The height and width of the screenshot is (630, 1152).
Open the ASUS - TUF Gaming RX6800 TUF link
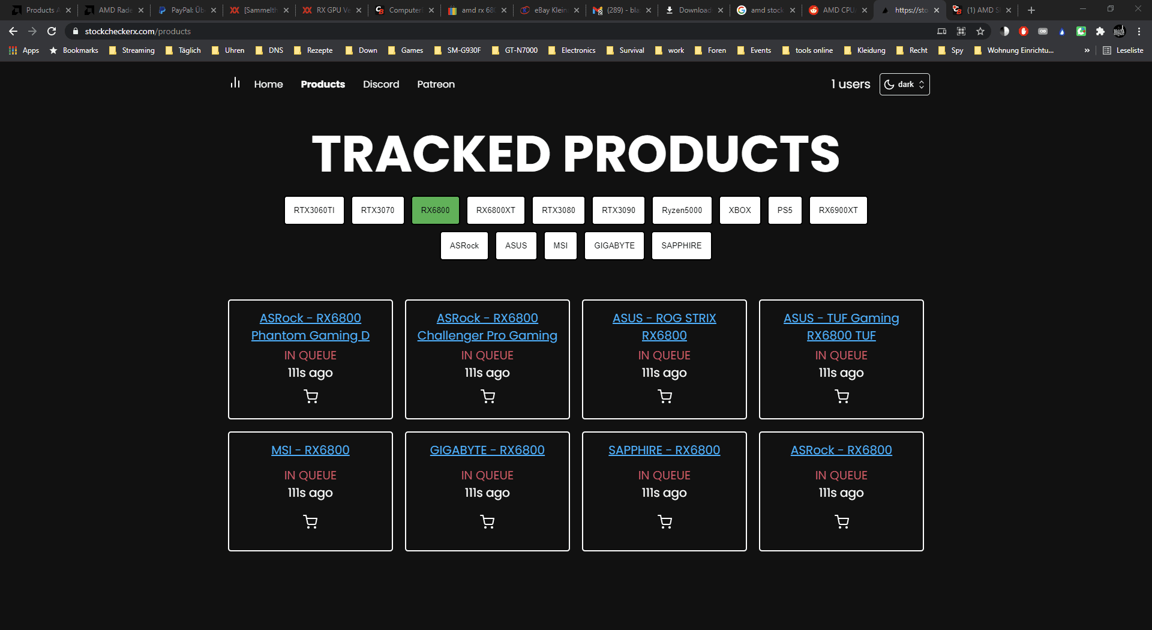[841, 327]
